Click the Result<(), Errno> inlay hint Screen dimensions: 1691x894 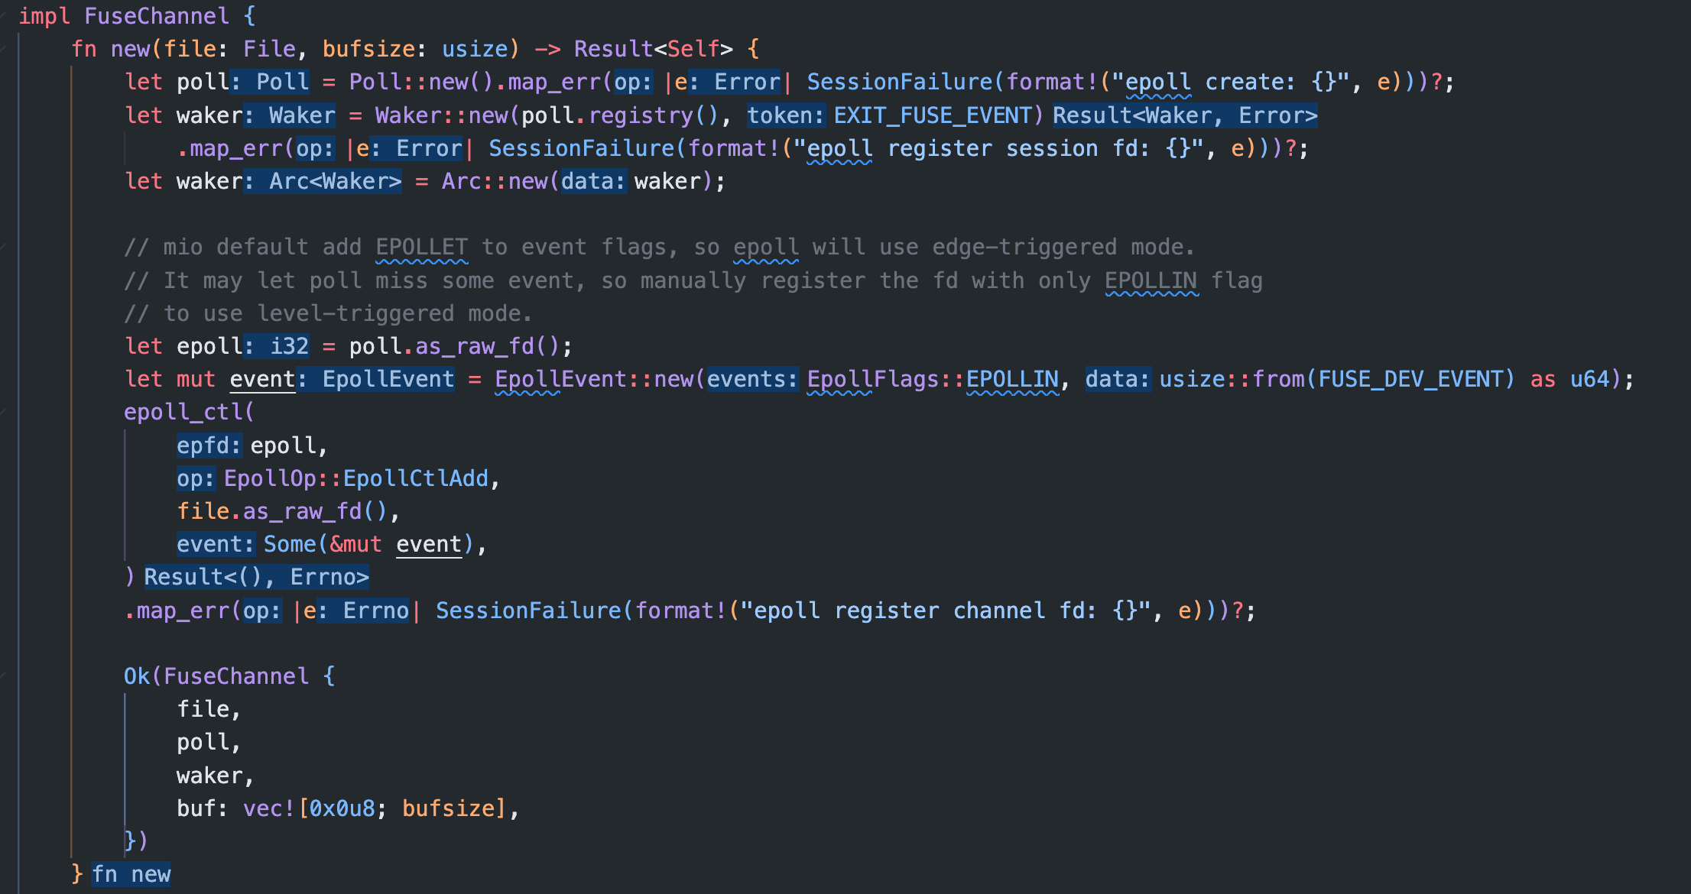tap(256, 577)
